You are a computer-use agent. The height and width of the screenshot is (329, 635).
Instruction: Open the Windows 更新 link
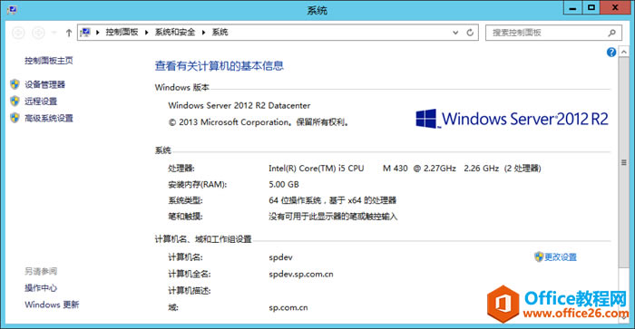[x=52, y=305]
